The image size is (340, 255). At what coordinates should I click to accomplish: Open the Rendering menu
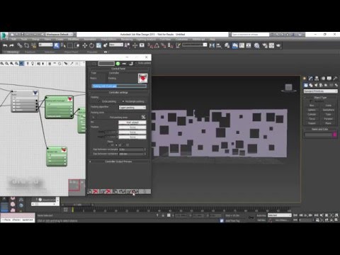tap(127, 39)
